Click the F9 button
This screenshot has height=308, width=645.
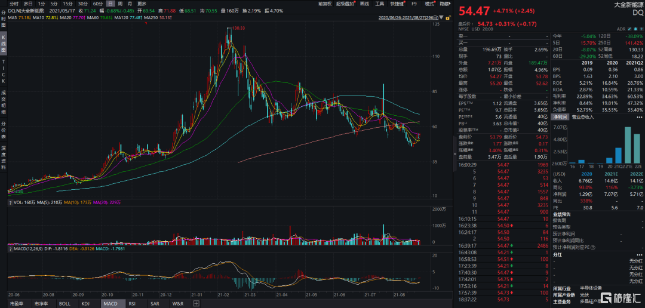[x=414, y=4]
